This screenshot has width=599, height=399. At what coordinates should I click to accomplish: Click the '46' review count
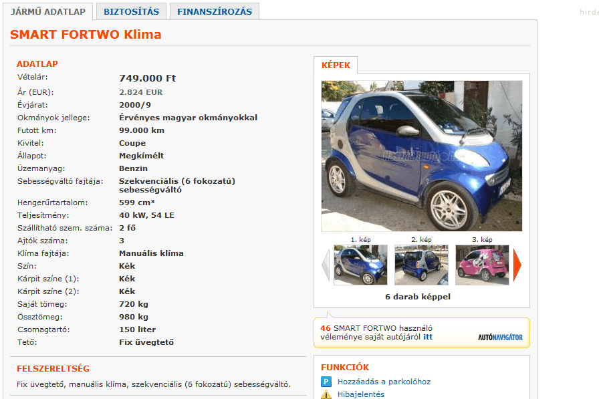click(326, 328)
